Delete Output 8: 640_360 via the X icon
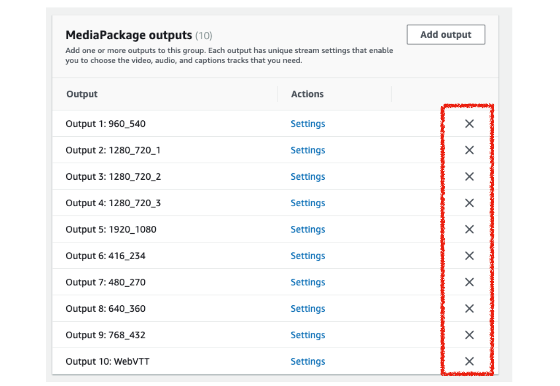This screenshot has width=560, height=386. (x=469, y=309)
